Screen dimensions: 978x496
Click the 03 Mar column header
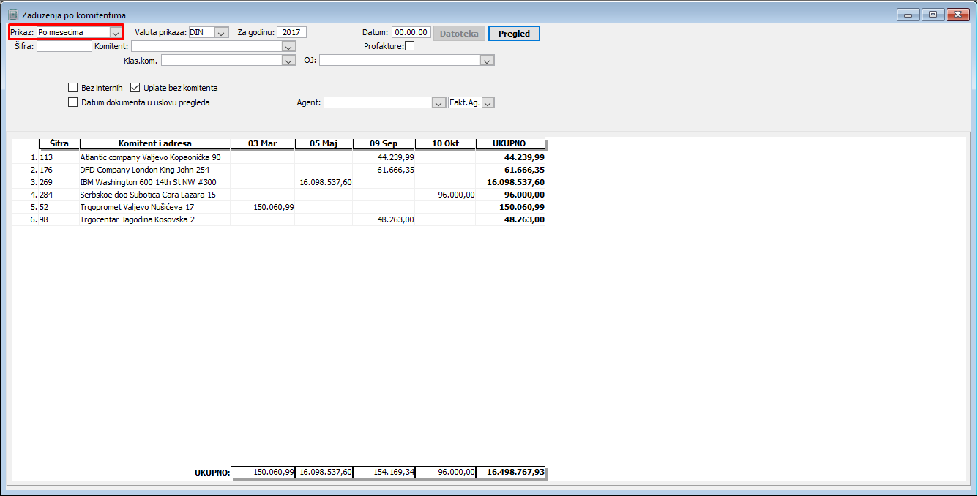tap(263, 143)
